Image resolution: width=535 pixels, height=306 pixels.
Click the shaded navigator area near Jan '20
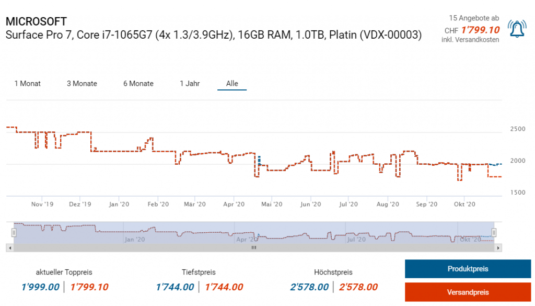[x=135, y=233]
